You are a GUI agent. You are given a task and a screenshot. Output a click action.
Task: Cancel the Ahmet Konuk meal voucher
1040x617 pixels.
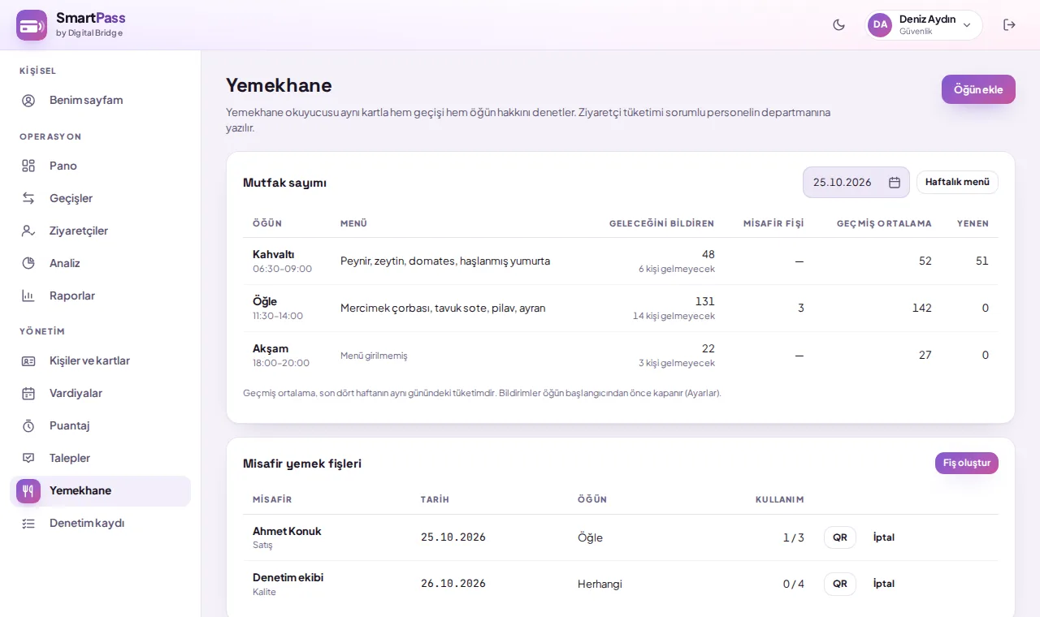[x=884, y=537]
